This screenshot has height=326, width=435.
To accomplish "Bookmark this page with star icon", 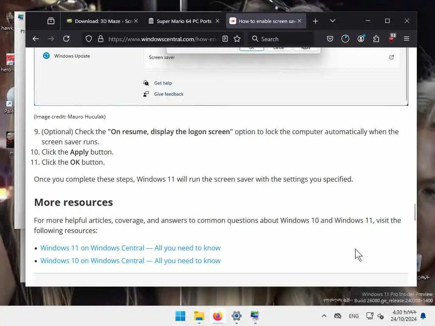I will pyautogui.click(x=237, y=39).
